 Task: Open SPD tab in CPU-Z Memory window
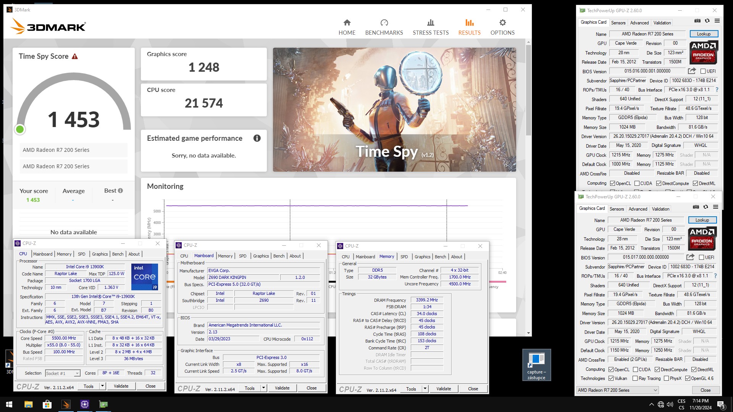click(x=404, y=257)
